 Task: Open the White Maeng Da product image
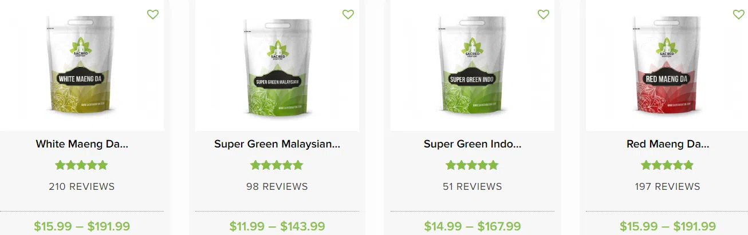81,64
